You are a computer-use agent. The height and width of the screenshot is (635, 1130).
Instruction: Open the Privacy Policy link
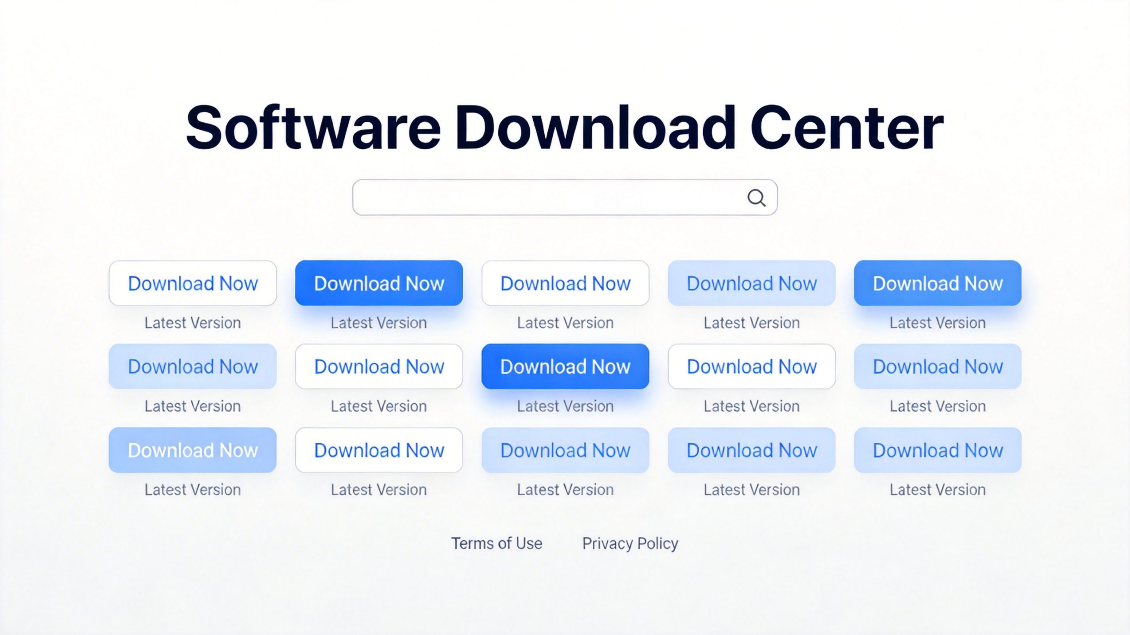pyautogui.click(x=630, y=543)
